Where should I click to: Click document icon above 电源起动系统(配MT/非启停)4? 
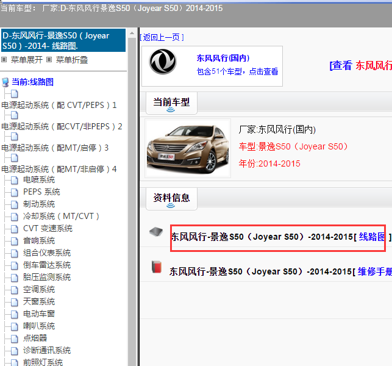click(x=14, y=158)
